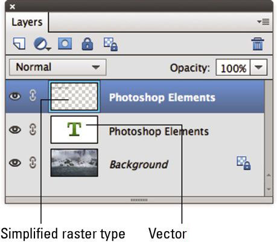Click the highlighted Photoshop Elements layer name
Screen dimensions: 277x242
(x=162, y=97)
